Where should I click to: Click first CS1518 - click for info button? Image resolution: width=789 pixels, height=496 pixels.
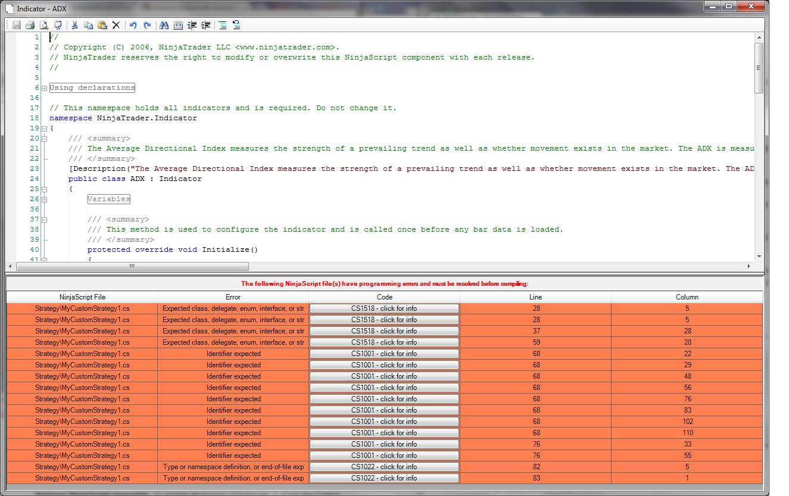[x=384, y=308]
